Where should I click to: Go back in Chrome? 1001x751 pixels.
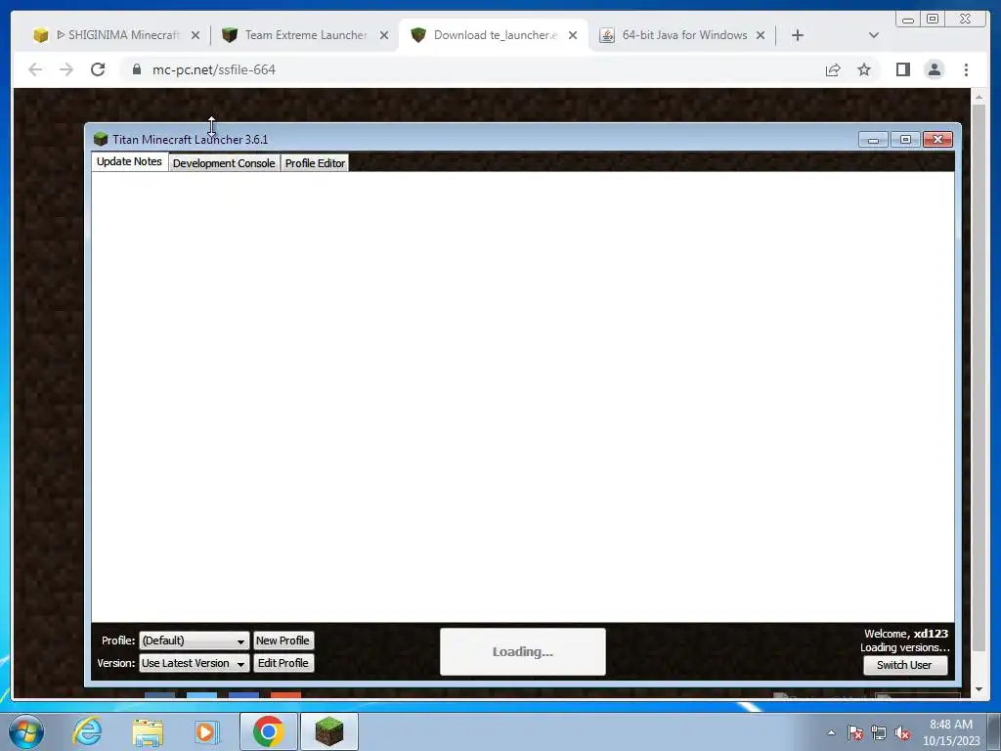coord(35,69)
